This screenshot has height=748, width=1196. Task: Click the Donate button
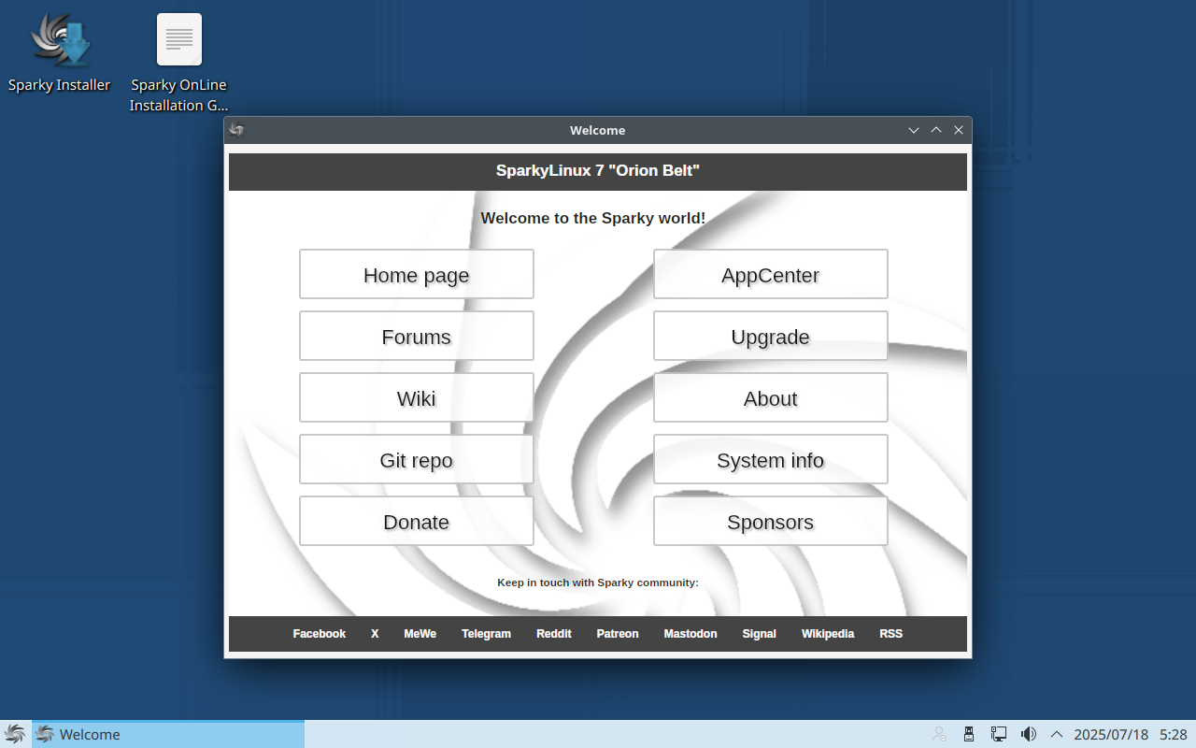coord(417,521)
